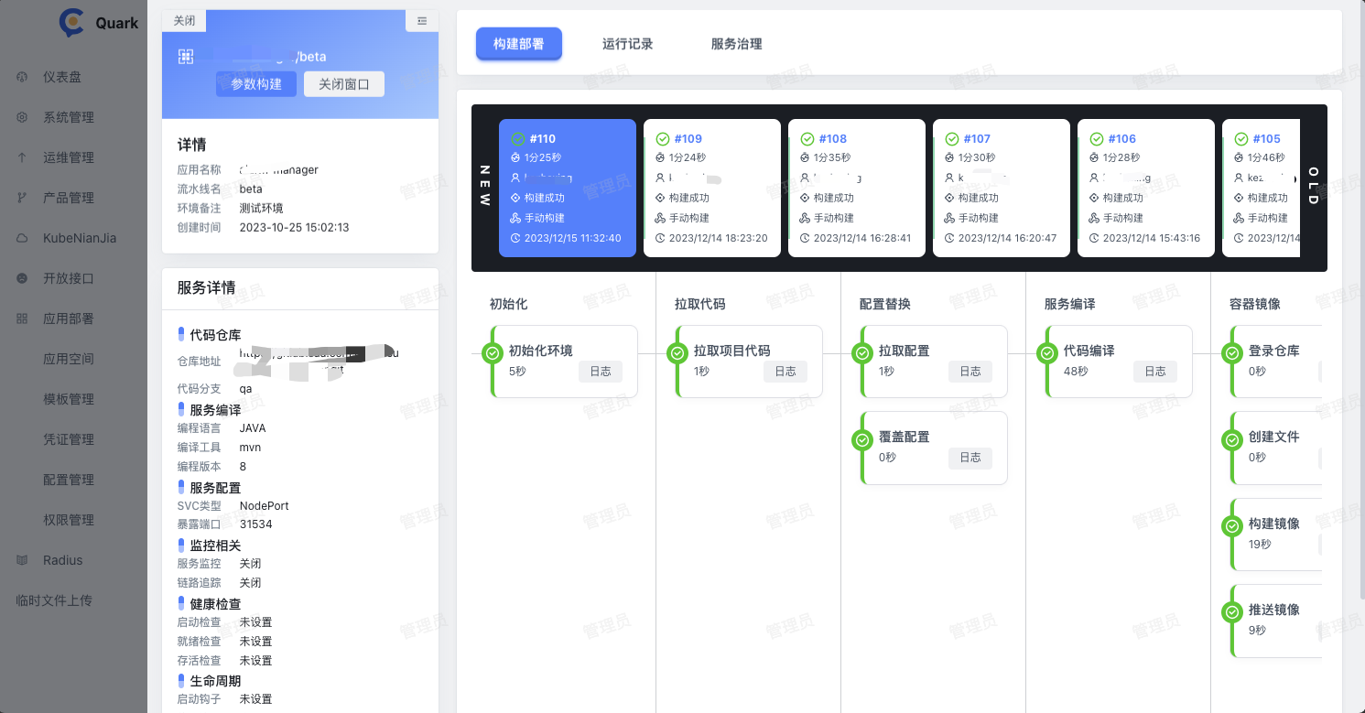1365x713 pixels.
Task: Click the 产品管理 branch icon
Action: pyautogui.click(x=22, y=198)
